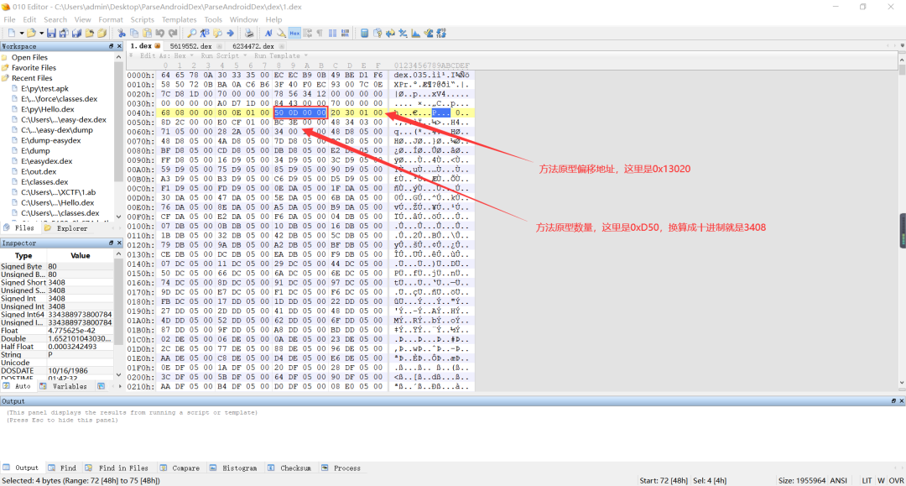The height and width of the screenshot is (486, 906).
Task: Toggle the word wrap toolbar button
Action: 307,33
